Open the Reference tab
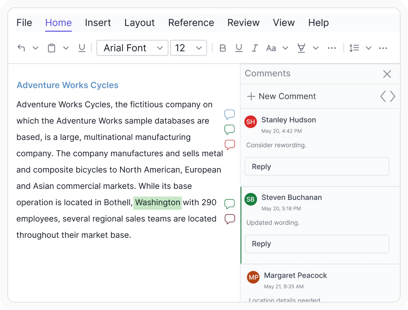This screenshot has height=310, width=408. coord(191,23)
